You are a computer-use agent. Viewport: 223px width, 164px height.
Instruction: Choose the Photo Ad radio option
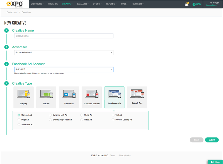82,115
